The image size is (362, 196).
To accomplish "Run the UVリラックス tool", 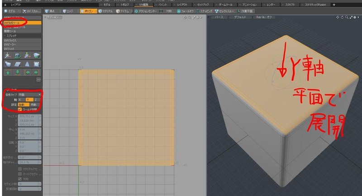I will (x=22, y=40).
